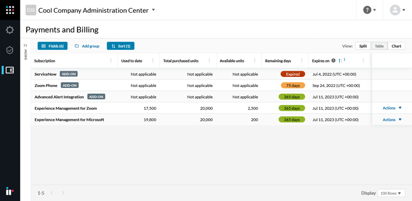412x201 pixels.
Task: Expand the company name dropdown arrow
Action: pyautogui.click(x=154, y=10)
